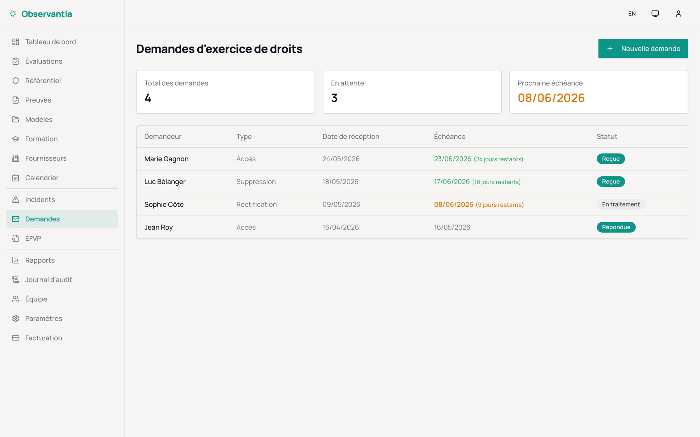Open Paramètres settings
Image resolution: width=700 pixels, height=437 pixels.
pyautogui.click(x=62, y=319)
